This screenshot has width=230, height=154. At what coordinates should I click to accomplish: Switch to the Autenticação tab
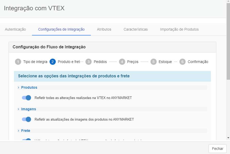click(x=15, y=29)
